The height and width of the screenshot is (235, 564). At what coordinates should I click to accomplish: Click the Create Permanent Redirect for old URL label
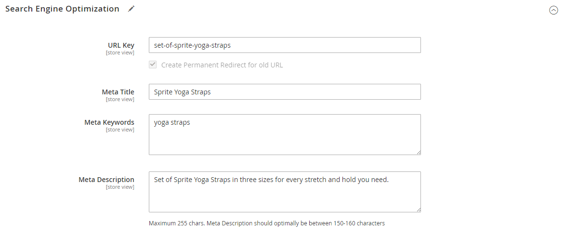[222, 65]
